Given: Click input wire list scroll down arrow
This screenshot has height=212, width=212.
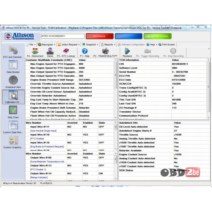Looking at the screenshot, I should [116, 149].
